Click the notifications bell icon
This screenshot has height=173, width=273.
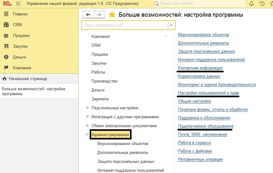[251, 4]
